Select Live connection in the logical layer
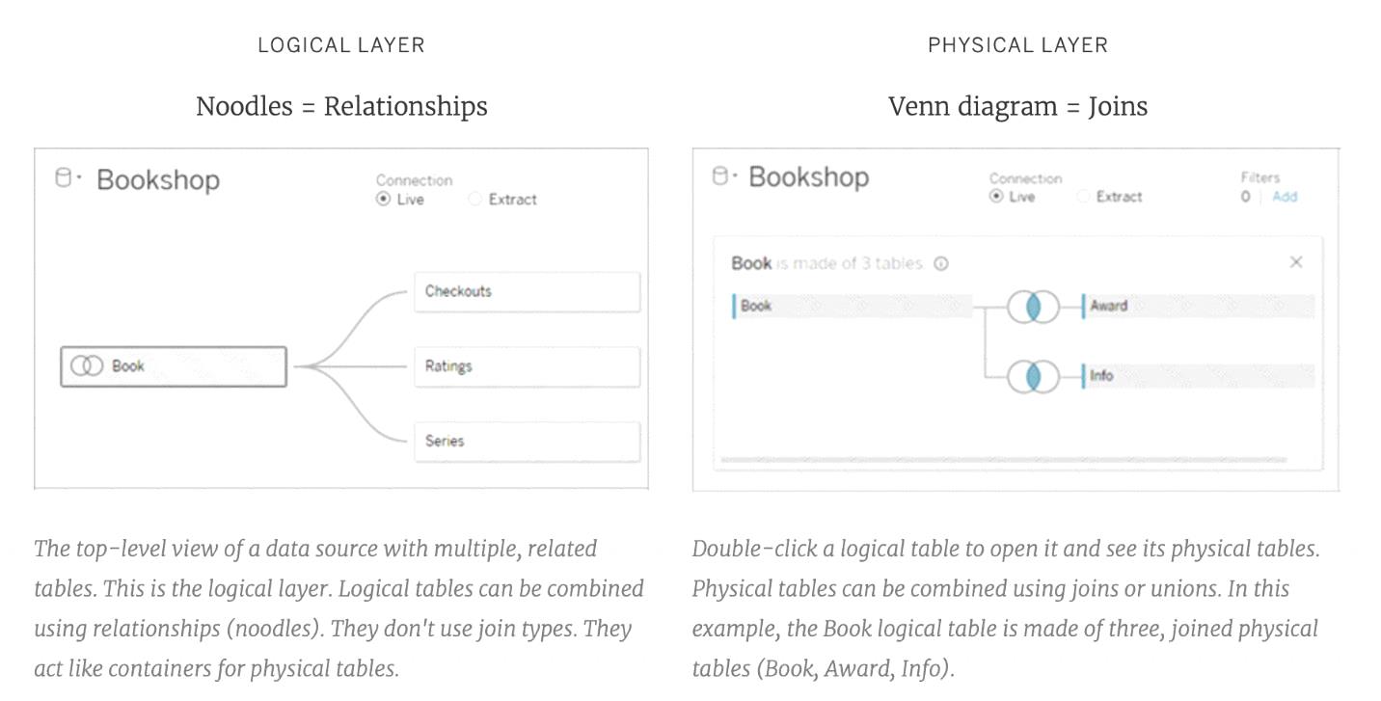 384,200
